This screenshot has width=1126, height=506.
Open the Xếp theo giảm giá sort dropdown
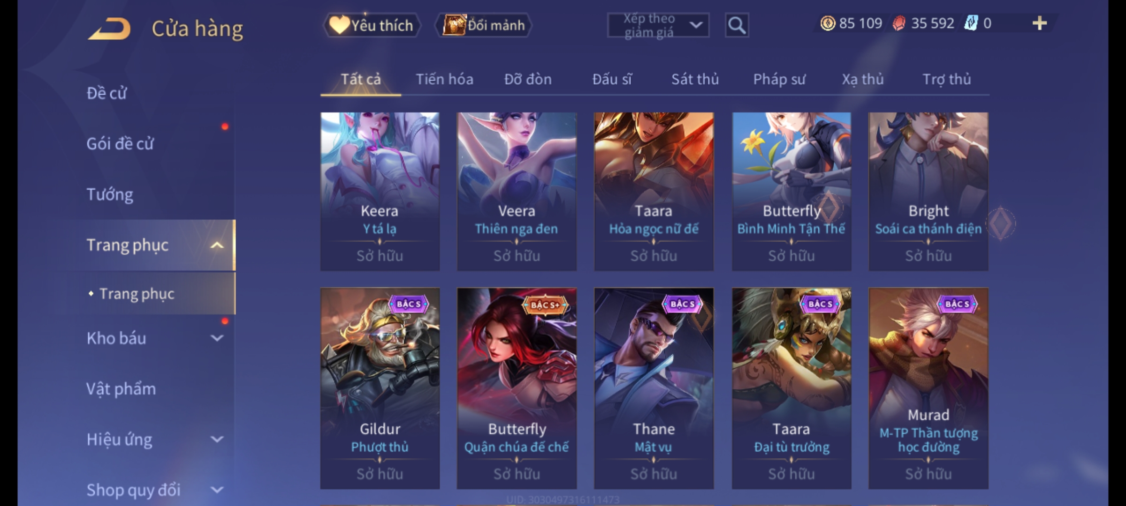658,25
